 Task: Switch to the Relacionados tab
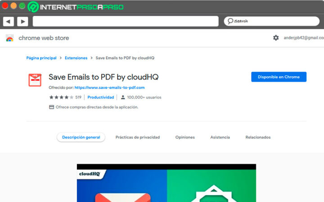258,137
